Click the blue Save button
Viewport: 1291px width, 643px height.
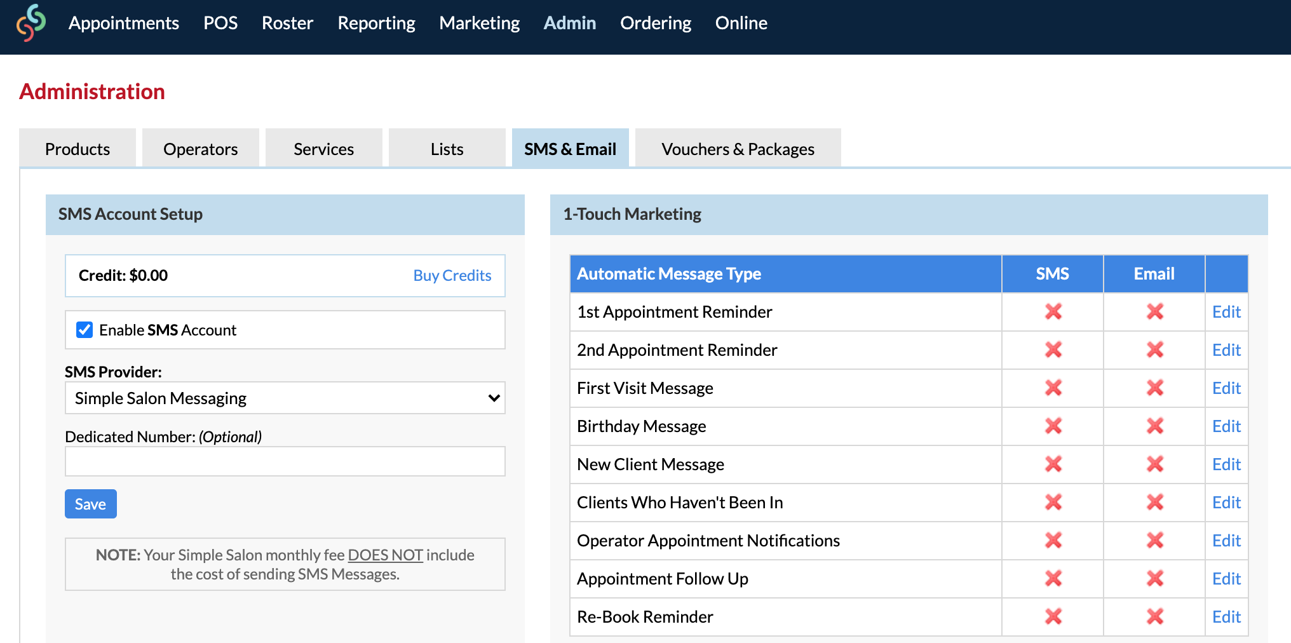[91, 504]
